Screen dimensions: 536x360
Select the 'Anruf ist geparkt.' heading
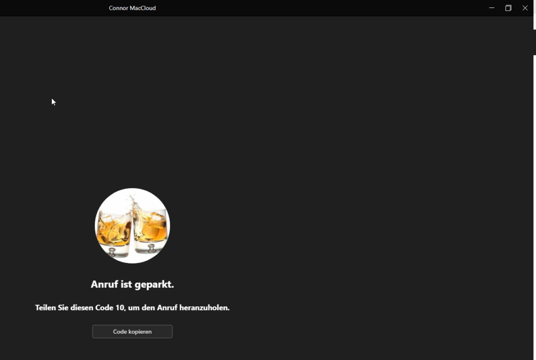point(132,285)
